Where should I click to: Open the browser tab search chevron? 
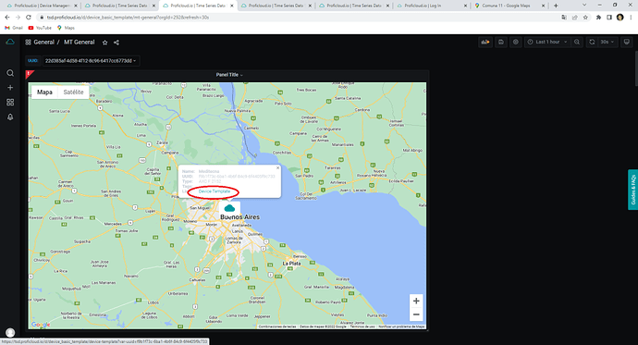584,6
